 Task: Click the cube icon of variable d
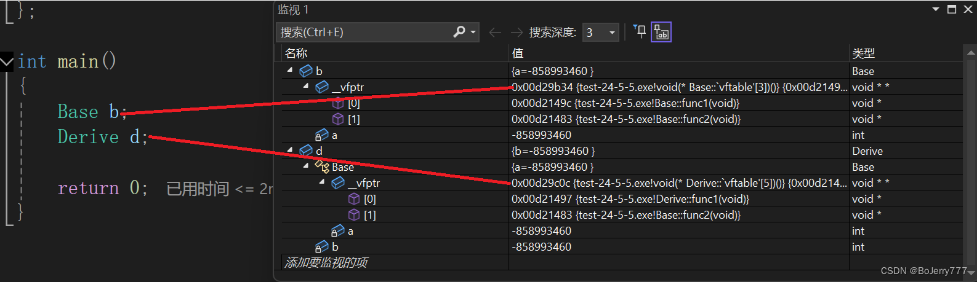[306, 151]
